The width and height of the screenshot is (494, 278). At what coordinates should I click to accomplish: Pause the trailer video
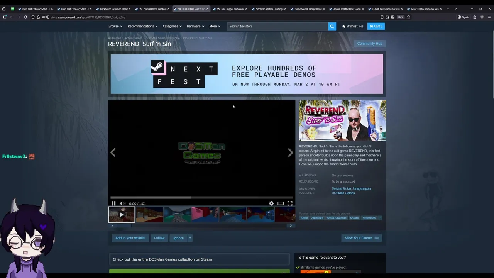(113, 203)
